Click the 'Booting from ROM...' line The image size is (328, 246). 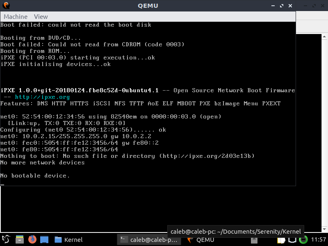[x=35, y=51]
